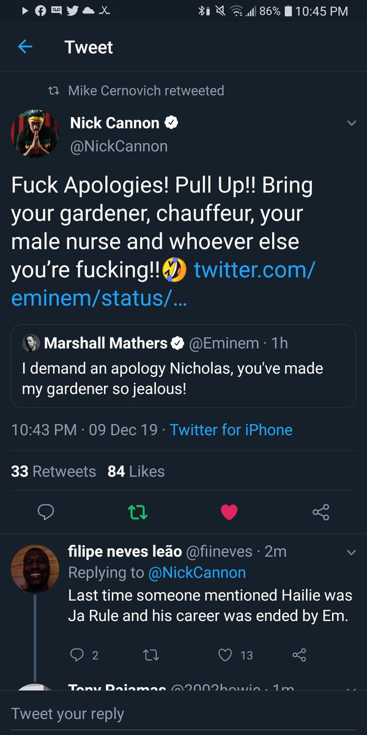View the 33 Retweets list
367x735 pixels.
click(53, 471)
